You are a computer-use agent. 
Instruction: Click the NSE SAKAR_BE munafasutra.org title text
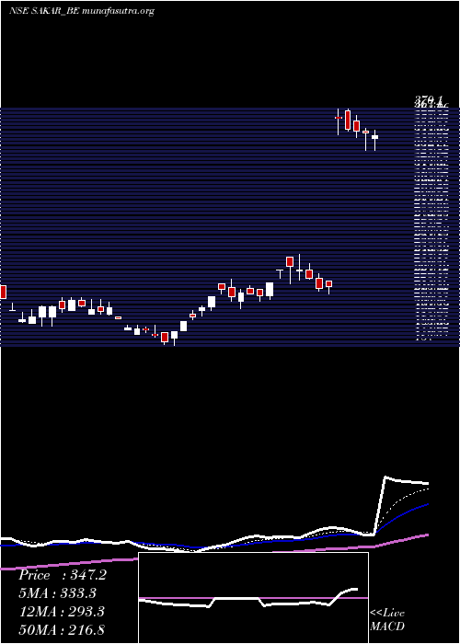[x=81, y=11]
